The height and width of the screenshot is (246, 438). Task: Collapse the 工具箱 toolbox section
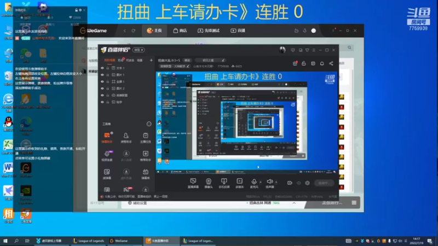pyautogui.click(x=149, y=124)
